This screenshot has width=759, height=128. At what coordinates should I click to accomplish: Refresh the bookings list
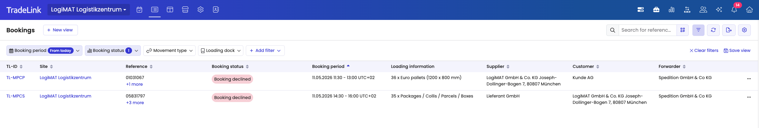713,30
